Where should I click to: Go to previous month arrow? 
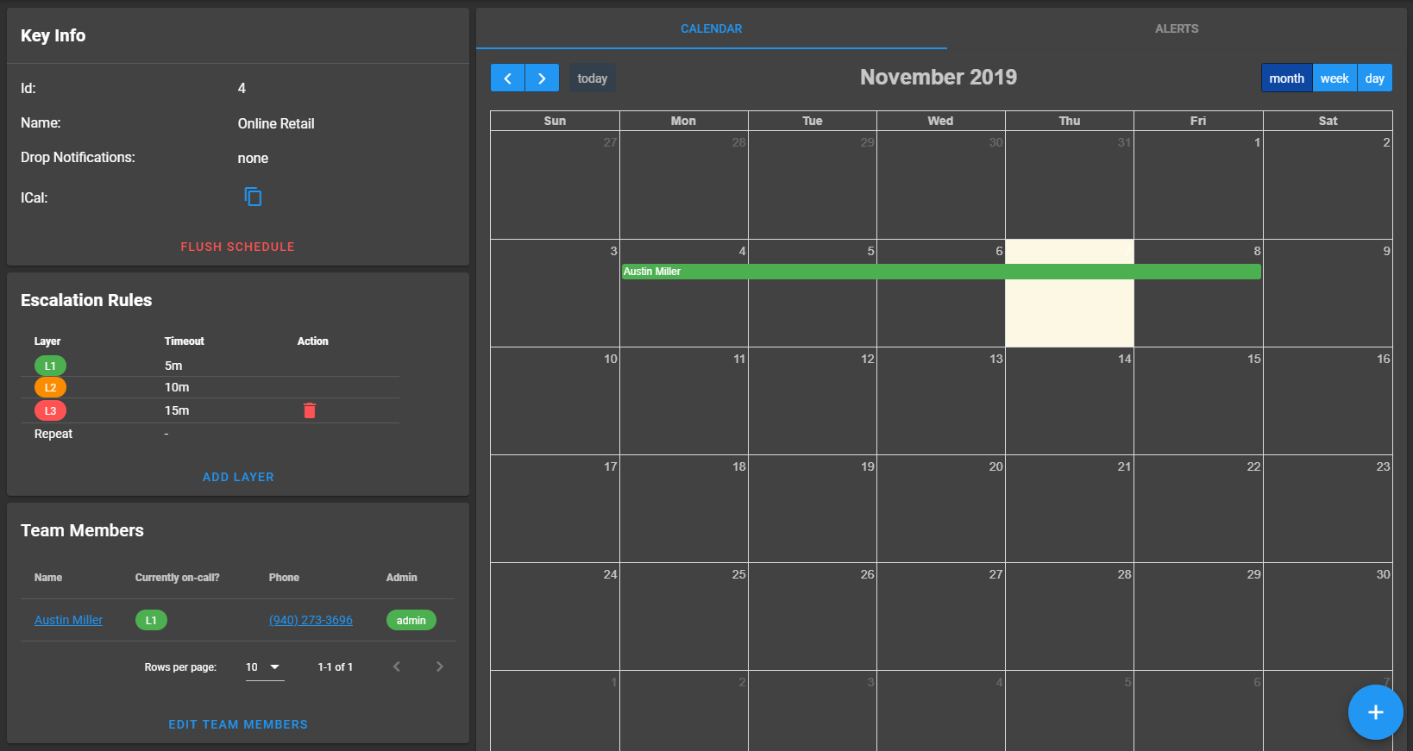pyautogui.click(x=508, y=78)
